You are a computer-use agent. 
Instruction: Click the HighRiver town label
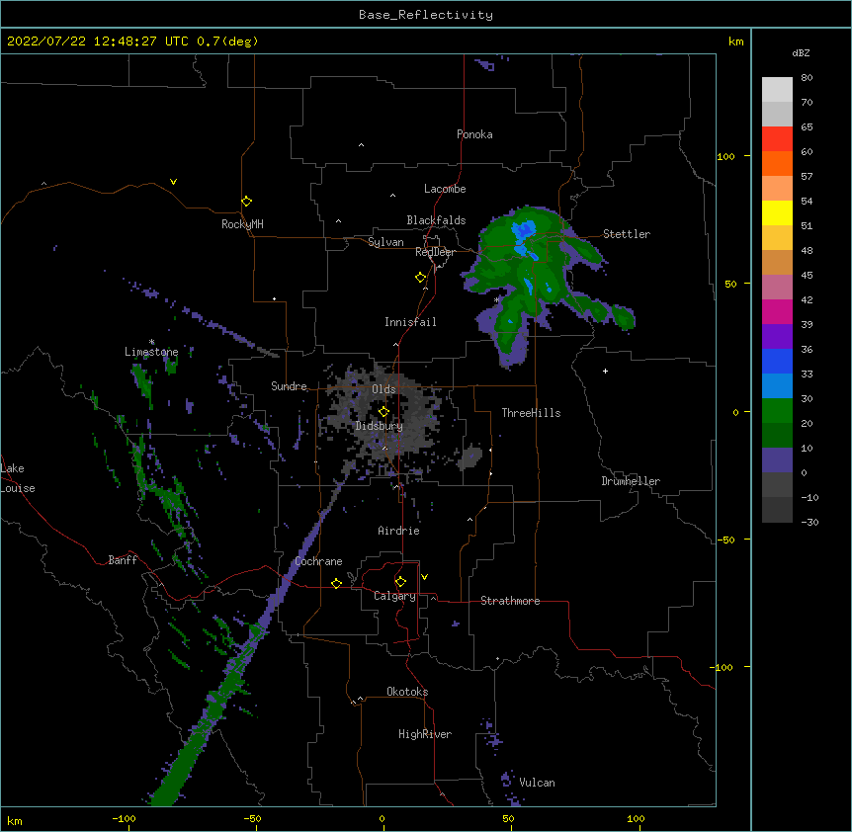tap(425, 734)
